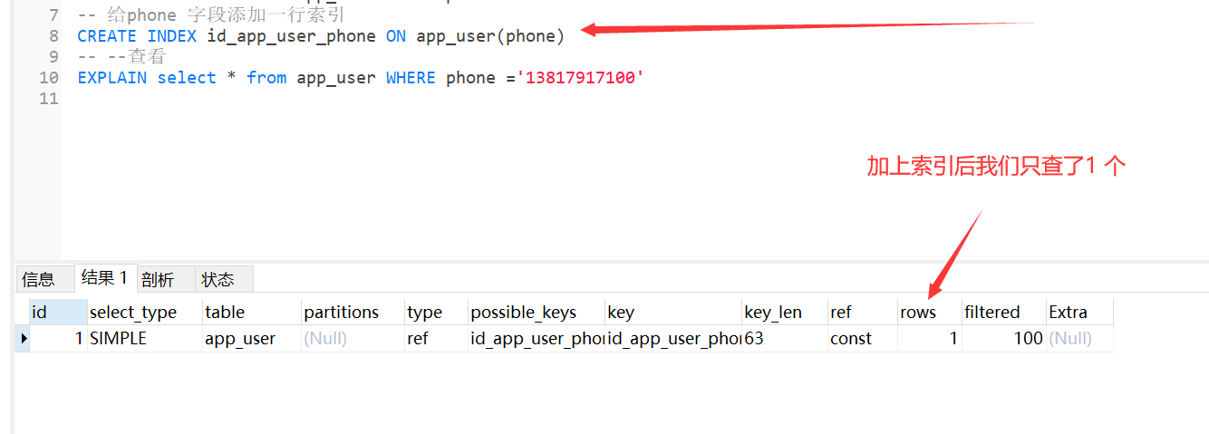Screen dimensions: 1209x434
Task: Select the (Null) cell under Extra
Action: 1078,339
